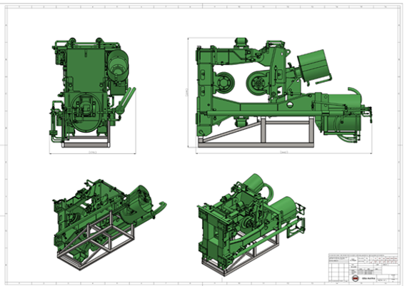Click the revision table grid in title block
Image resolution: width=407 pixels, height=286 pixels.
[339, 272]
